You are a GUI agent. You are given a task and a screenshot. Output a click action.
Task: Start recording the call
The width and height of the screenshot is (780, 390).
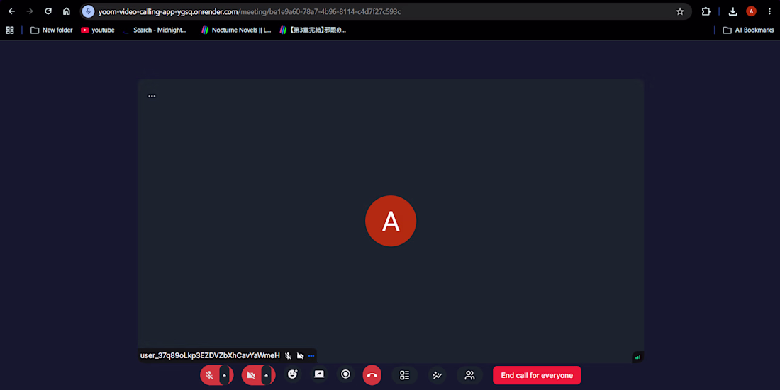[x=346, y=374]
